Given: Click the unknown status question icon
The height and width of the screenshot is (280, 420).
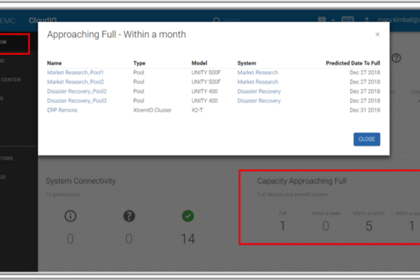Looking at the screenshot, I should point(129,216).
